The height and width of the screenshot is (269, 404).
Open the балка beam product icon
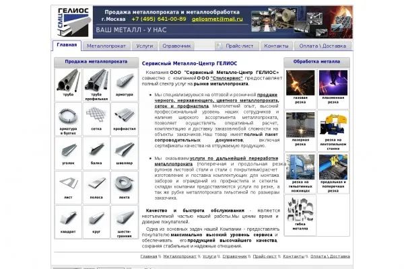tap(96, 149)
